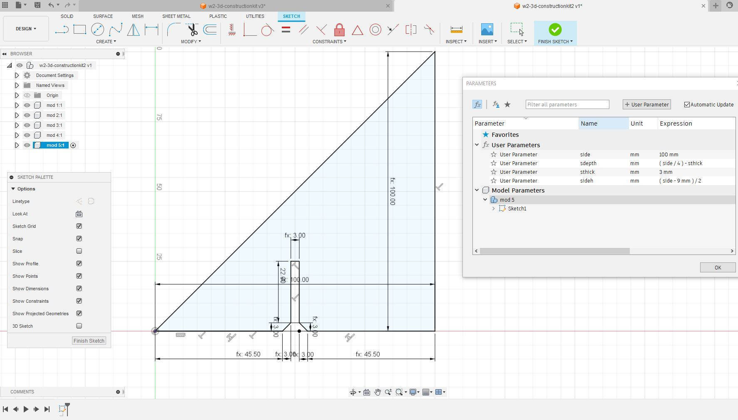Screen dimensions: 738x420
Task: Click the Parameters horizontal scrollbar
Action: point(554,251)
